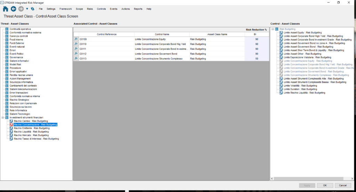The height and width of the screenshot is (192, 356).
Task: Sort by the Control Reference column header
Action: 106,34
